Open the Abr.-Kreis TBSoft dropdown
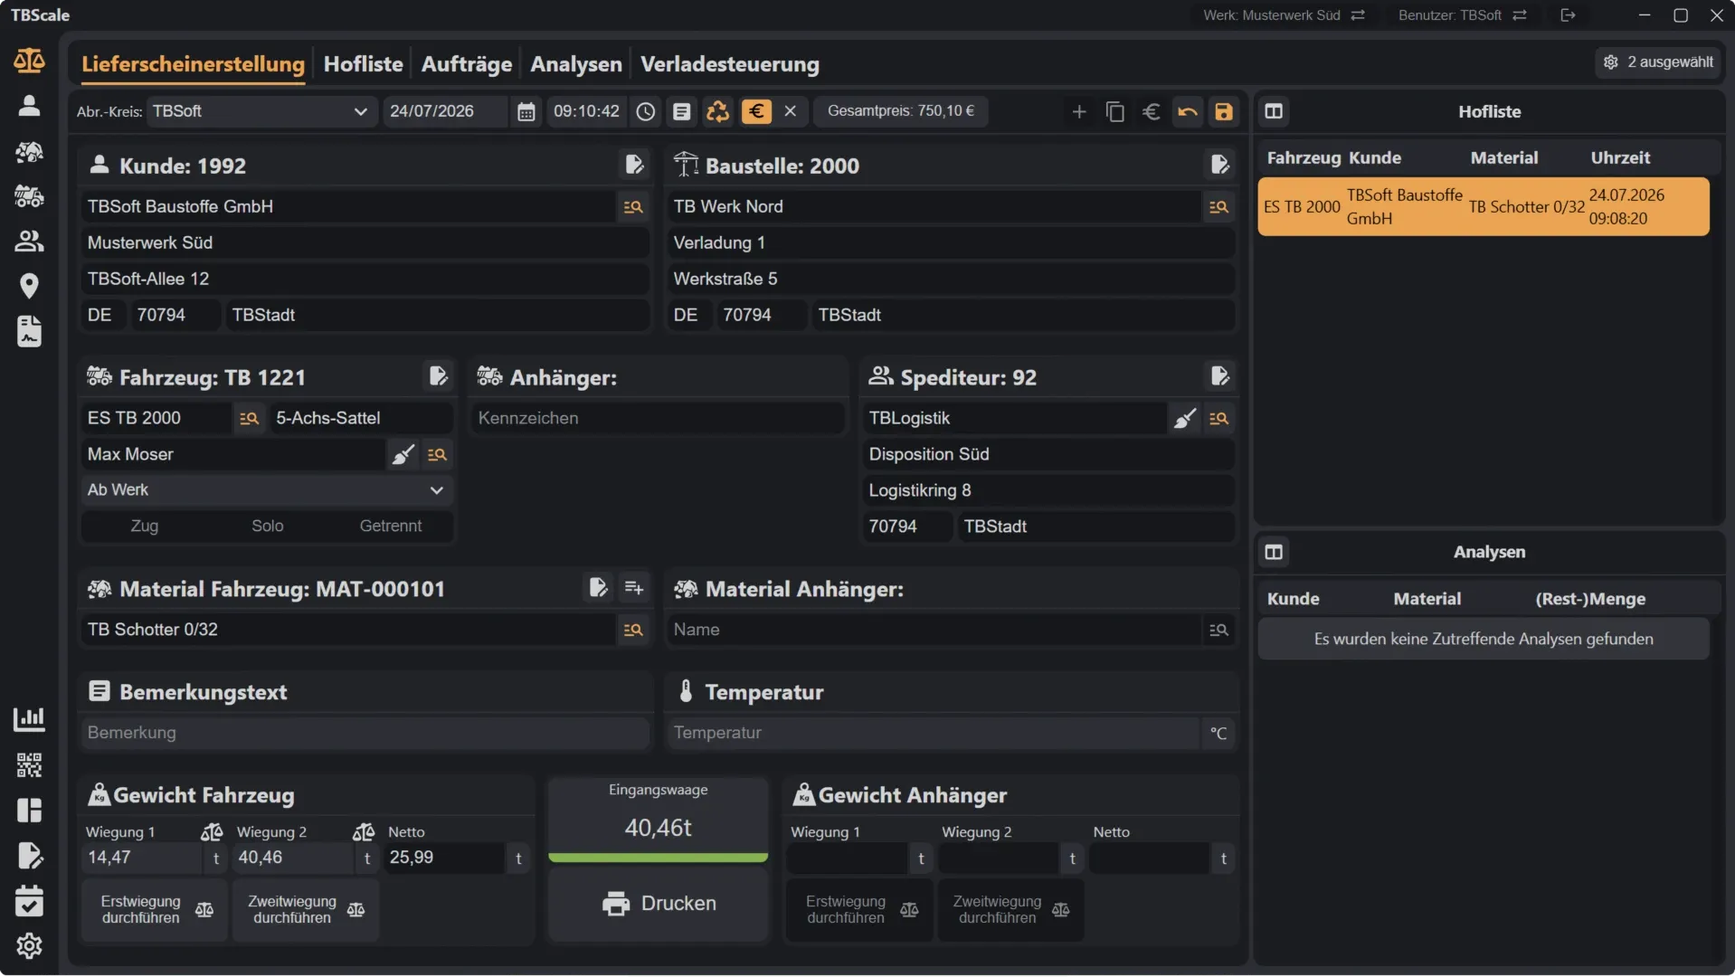Screen dimensions: 1735x977 click(261, 111)
